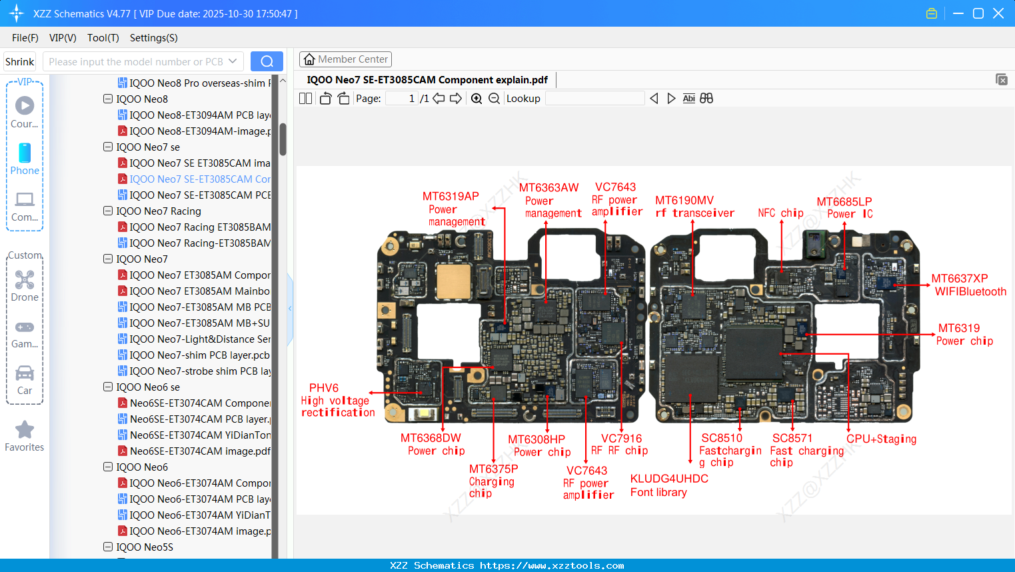Screen dimensions: 1015x572
Task: Collapse the IQOO Neo6 section
Action: coord(108,467)
